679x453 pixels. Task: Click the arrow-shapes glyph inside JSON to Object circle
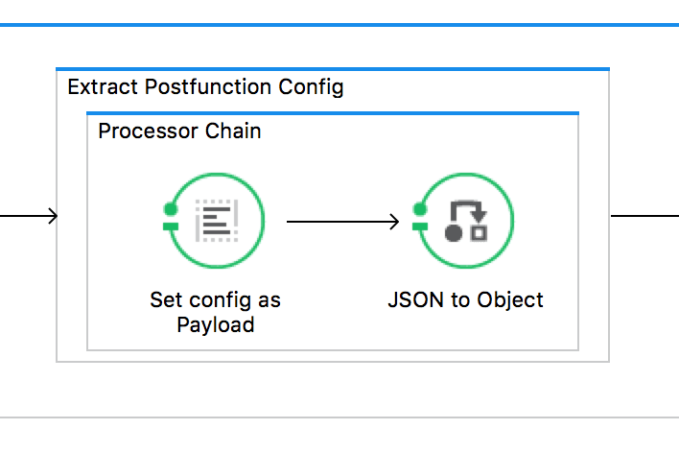coord(467,220)
